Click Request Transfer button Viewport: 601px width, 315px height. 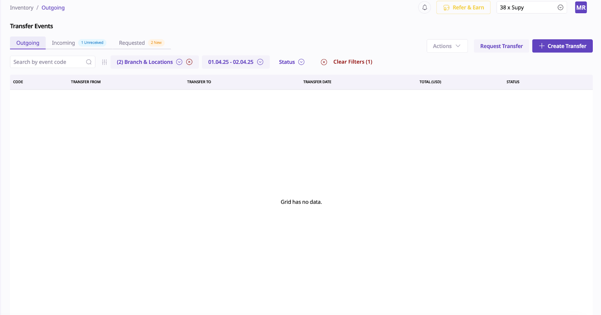coord(501,46)
